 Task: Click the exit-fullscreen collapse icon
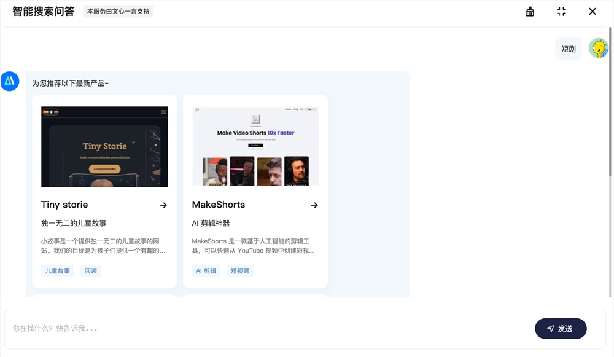561,11
